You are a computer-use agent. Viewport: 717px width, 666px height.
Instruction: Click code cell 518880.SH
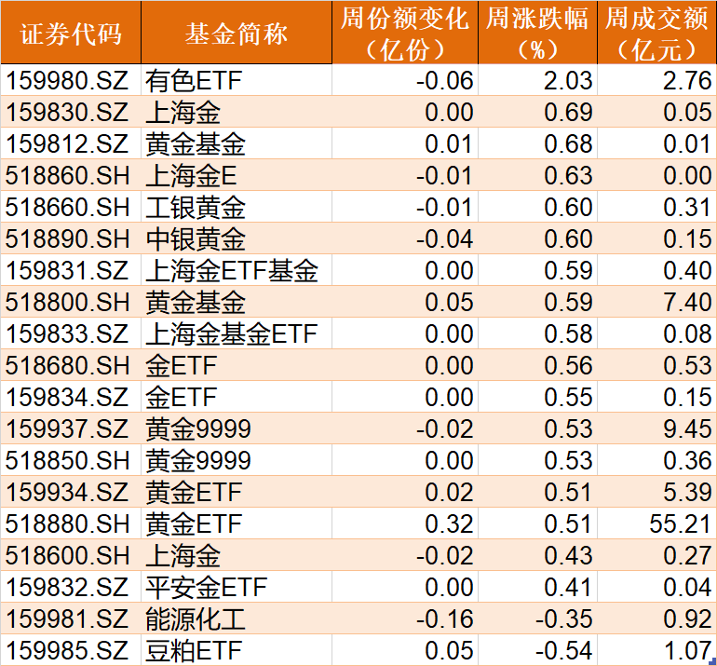[71, 523]
